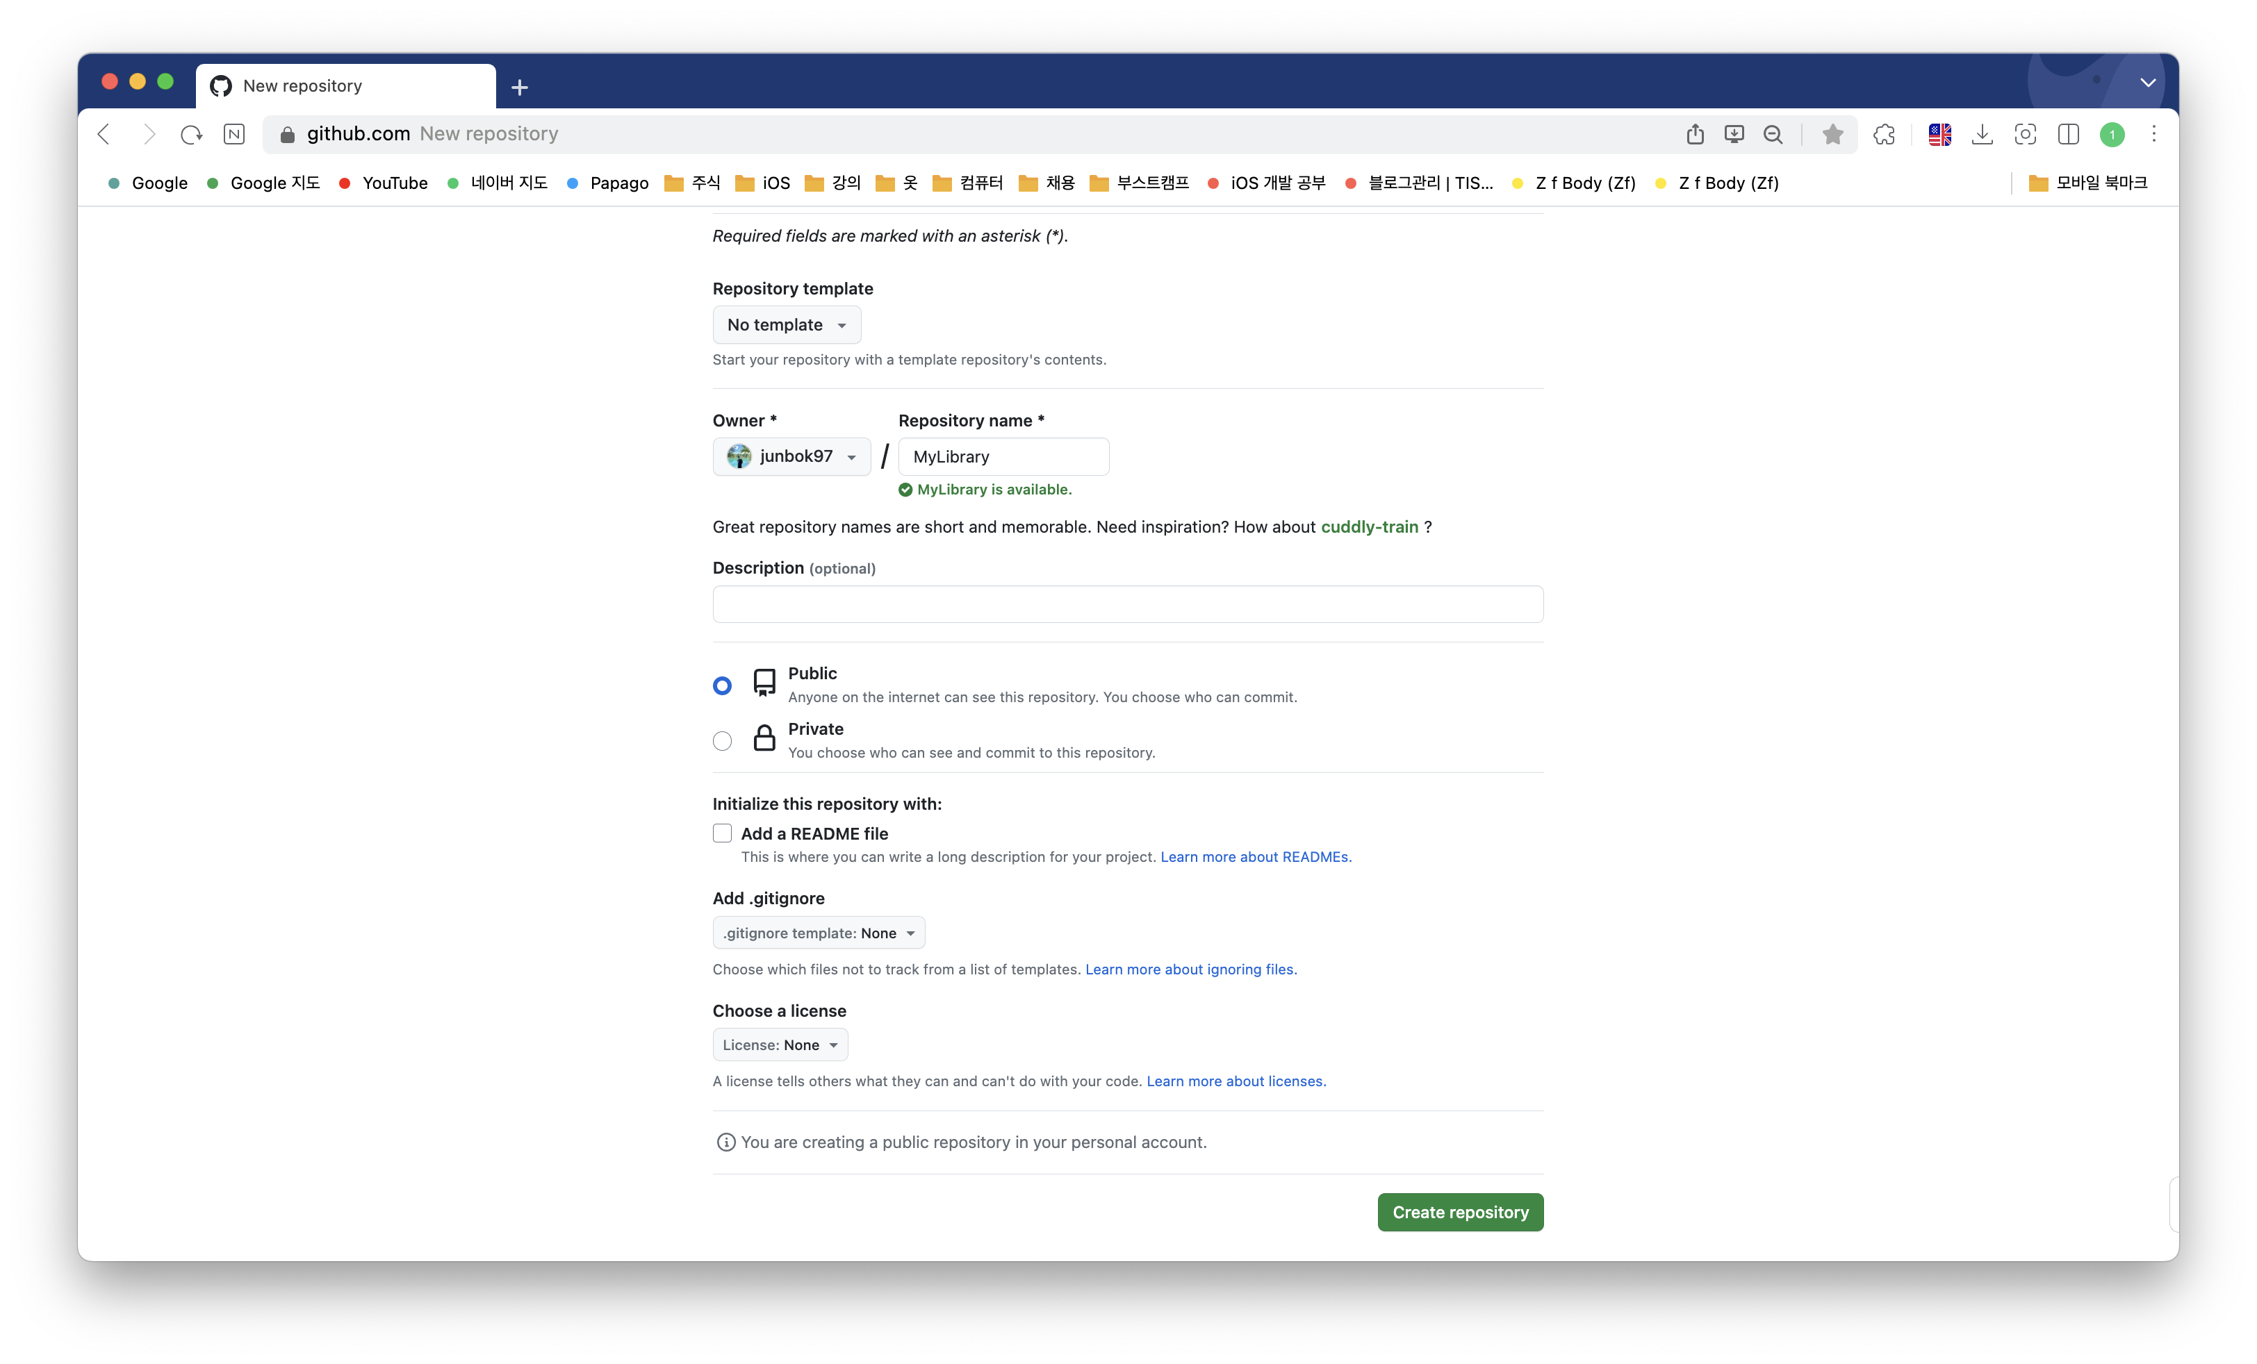This screenshot has width=2257, height=1364.
Task: Click the Description input field
Action: [1128, 604]
